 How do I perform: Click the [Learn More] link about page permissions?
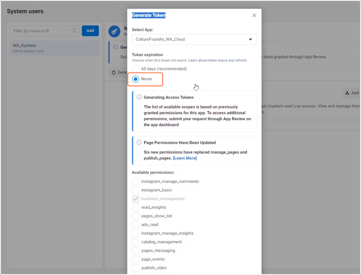click(185, 158)
